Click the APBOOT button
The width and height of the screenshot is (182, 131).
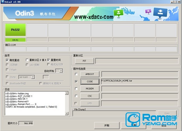point(90,74)
